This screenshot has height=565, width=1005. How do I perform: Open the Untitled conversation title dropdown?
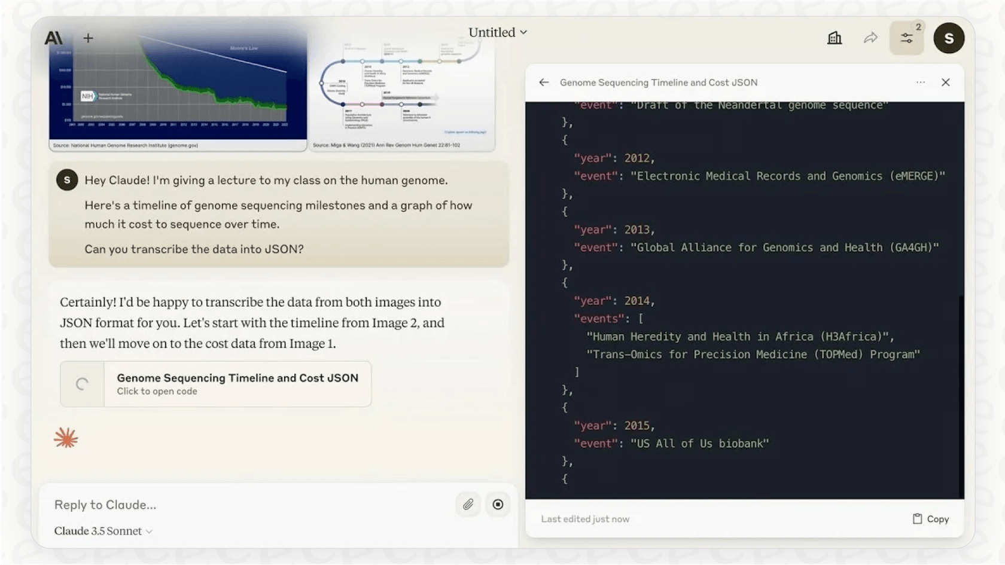coord(497,32)
